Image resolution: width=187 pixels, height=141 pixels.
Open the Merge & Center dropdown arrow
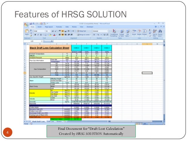coord(91,35)
